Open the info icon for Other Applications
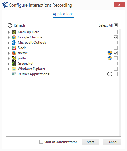This screenshot has height=151, width=127. coord(110,74)
